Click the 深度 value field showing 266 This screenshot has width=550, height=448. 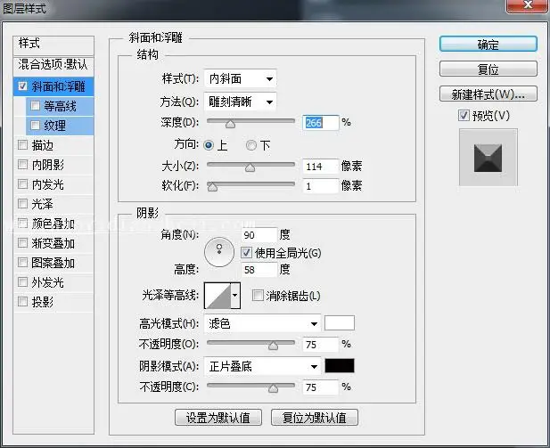[x=321, y=122]
